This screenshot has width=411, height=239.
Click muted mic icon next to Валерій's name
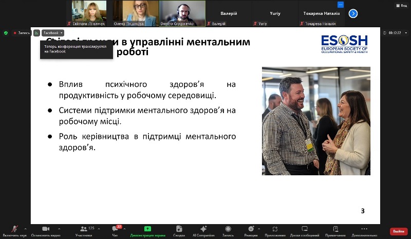click(209, 24)
